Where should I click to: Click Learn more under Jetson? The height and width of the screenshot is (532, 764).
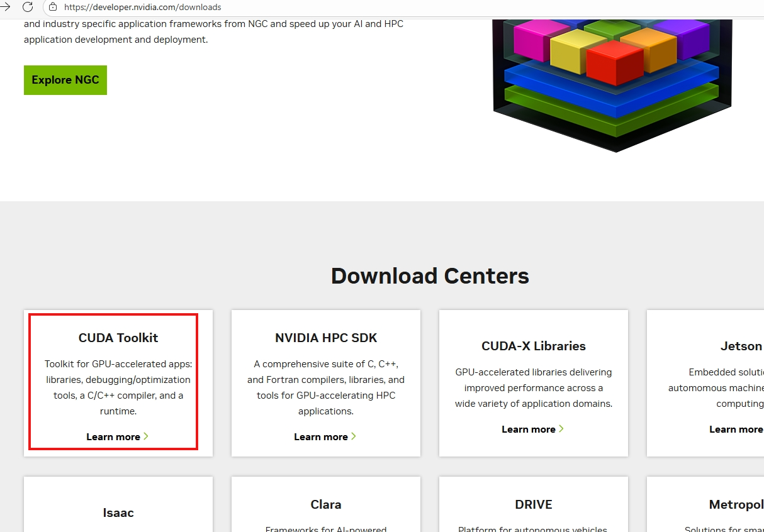coord(736,429)
